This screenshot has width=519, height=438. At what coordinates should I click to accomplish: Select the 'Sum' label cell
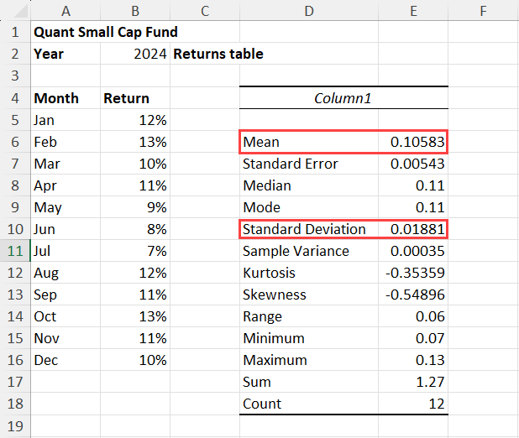coord(309,382)
